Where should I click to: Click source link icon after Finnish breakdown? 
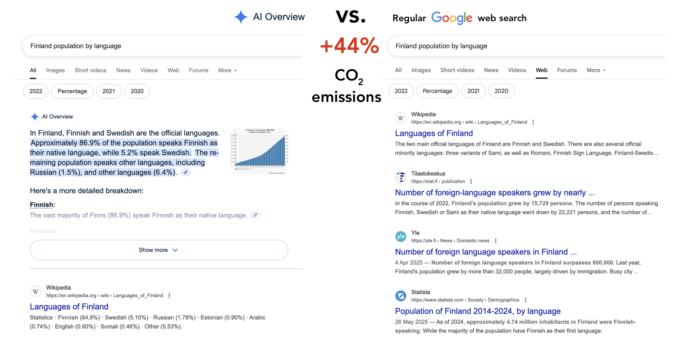(x=255, y=215)
